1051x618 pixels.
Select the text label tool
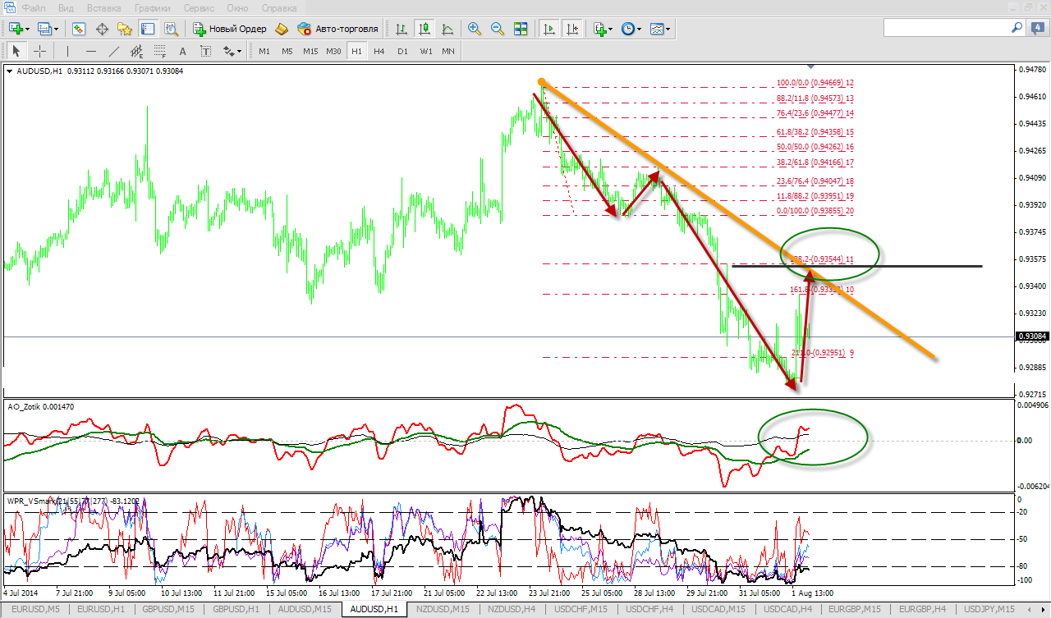[205, 51]
